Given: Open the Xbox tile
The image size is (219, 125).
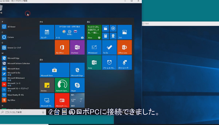Looking at the screenshot, I should pyautogui.click(x=94, y=32).
